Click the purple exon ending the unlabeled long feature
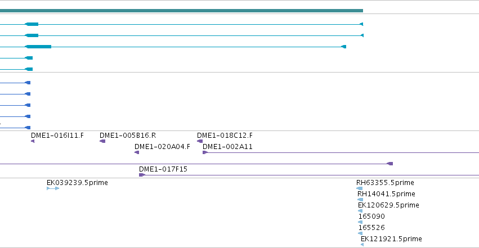 (x=390, y=164)
